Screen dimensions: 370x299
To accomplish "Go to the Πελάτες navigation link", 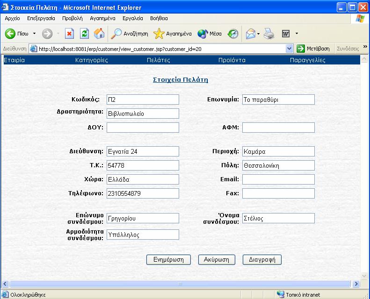I will click(x=158, y=60).
